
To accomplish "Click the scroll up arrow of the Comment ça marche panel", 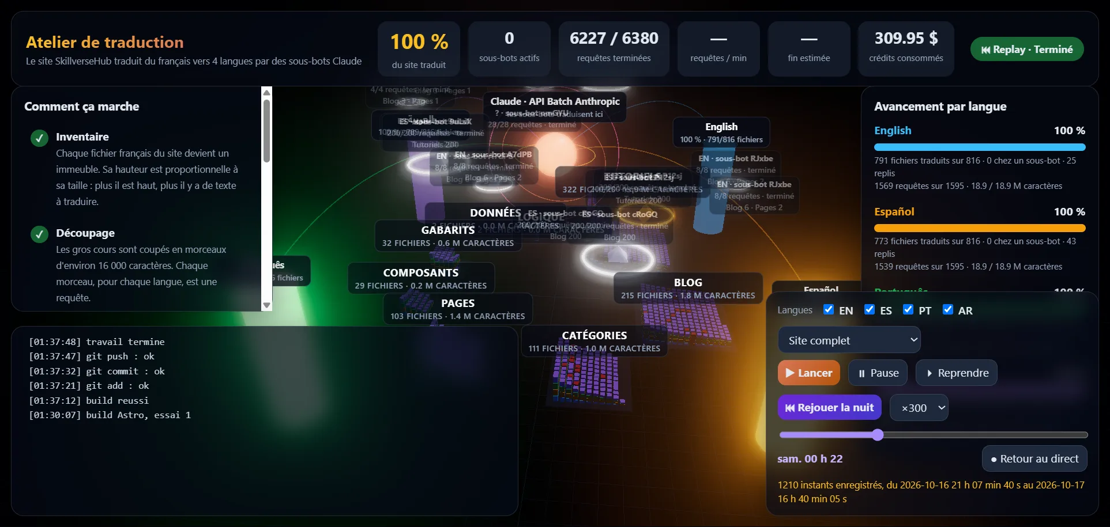I will pyautogui.click(x=266, y=92).
